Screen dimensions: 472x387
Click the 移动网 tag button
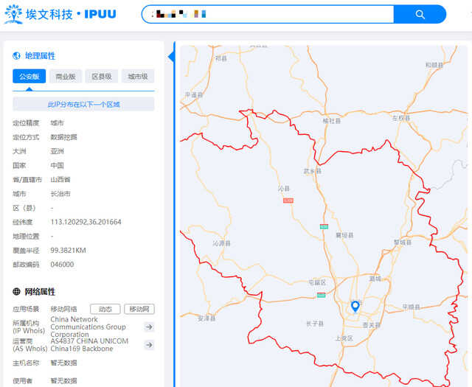click(139, 309)
